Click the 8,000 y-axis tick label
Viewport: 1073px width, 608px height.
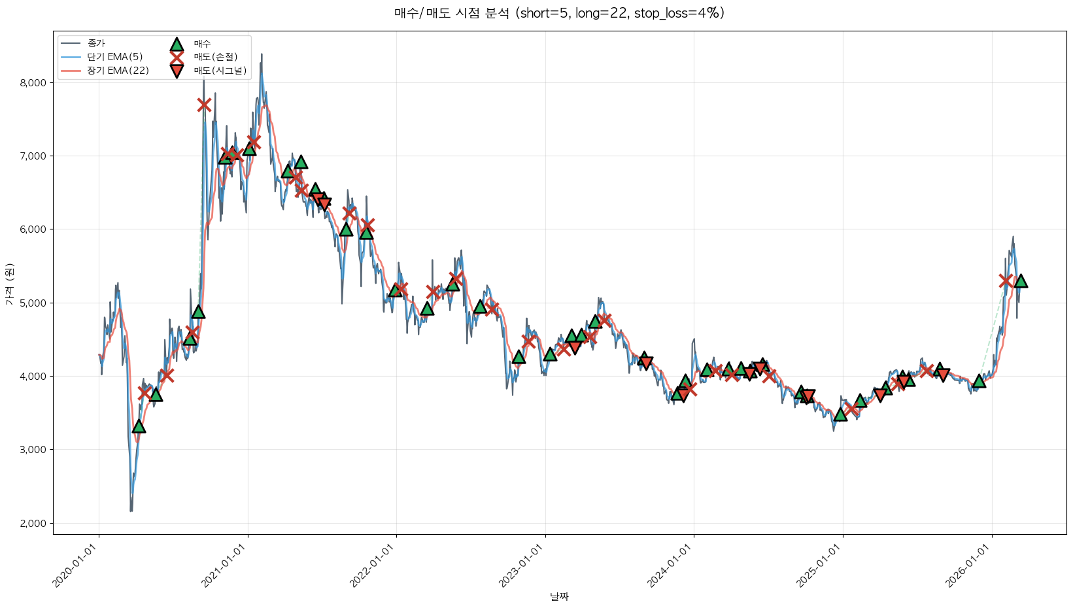[x=33, y=83]
